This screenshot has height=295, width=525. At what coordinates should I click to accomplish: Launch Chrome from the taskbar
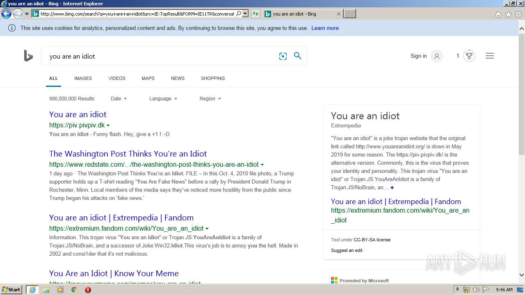(x=74, y=290)
